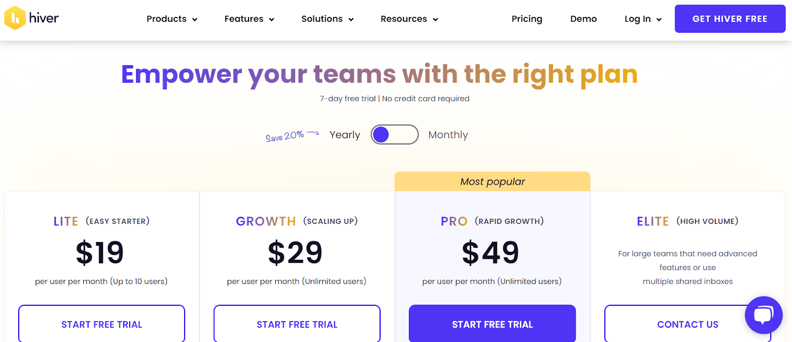Start free trial for Growth plan
792x342 pixels.
(297, 324)
